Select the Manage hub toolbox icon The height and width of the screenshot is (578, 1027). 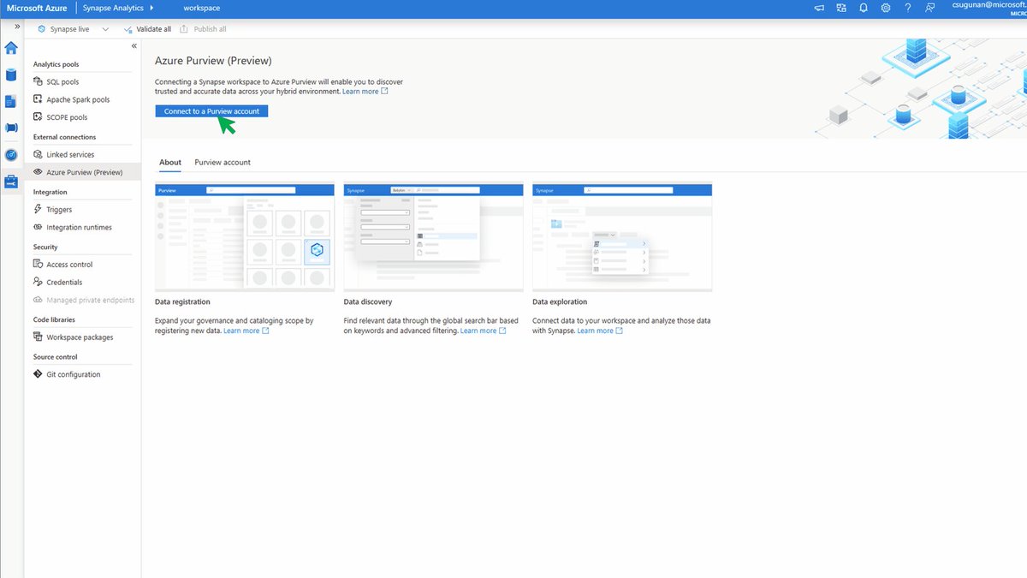pos(11,182)
